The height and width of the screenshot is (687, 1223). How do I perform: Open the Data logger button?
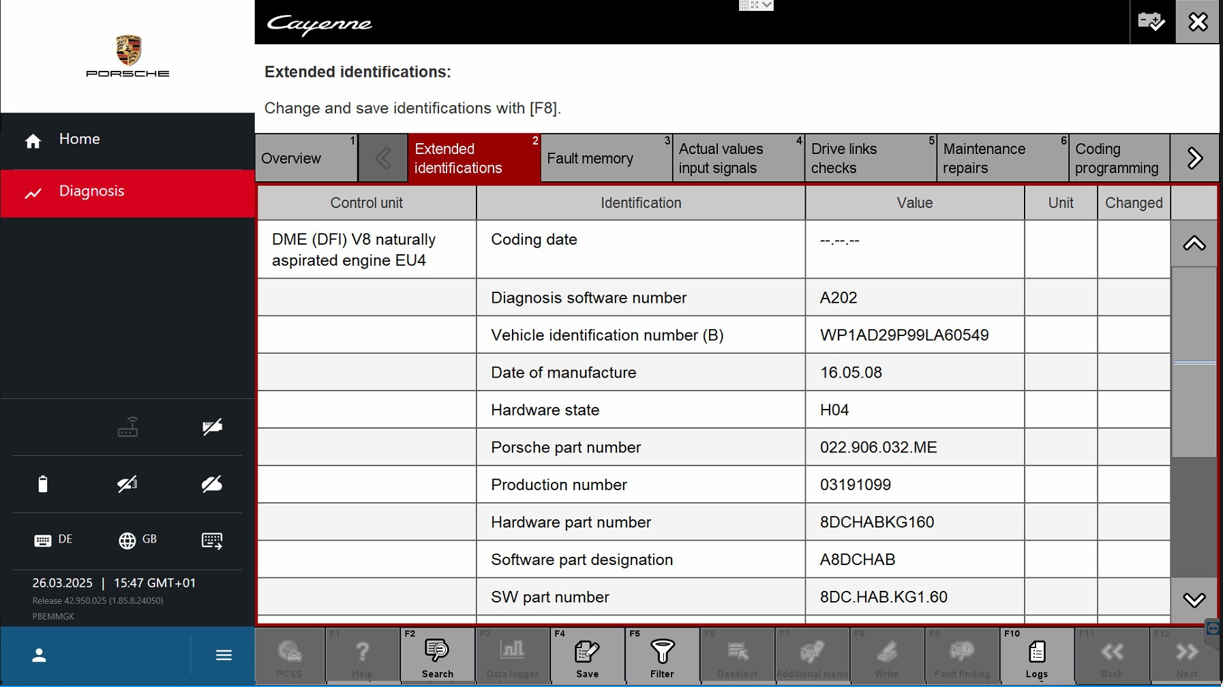(x=512, y=656)
